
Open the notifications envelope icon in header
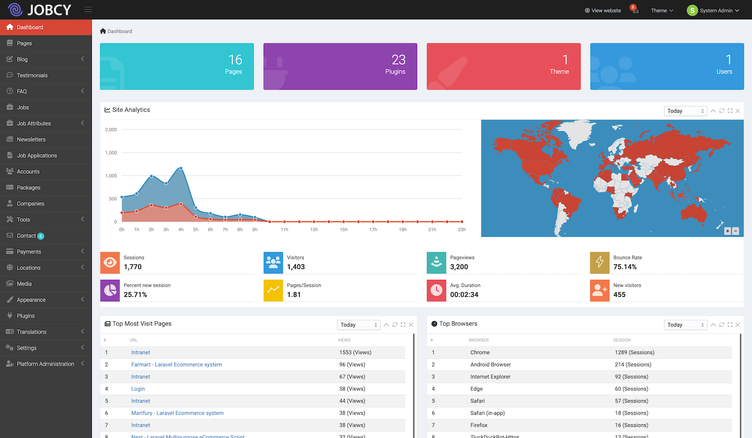click(x=635, y=11)
